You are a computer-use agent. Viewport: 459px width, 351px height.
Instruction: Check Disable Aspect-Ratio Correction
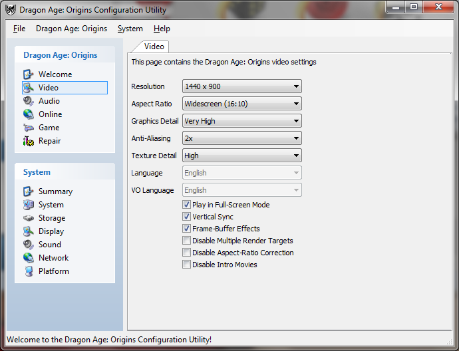186,253
